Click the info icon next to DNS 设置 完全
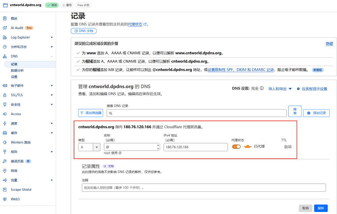 coord(262,88)
